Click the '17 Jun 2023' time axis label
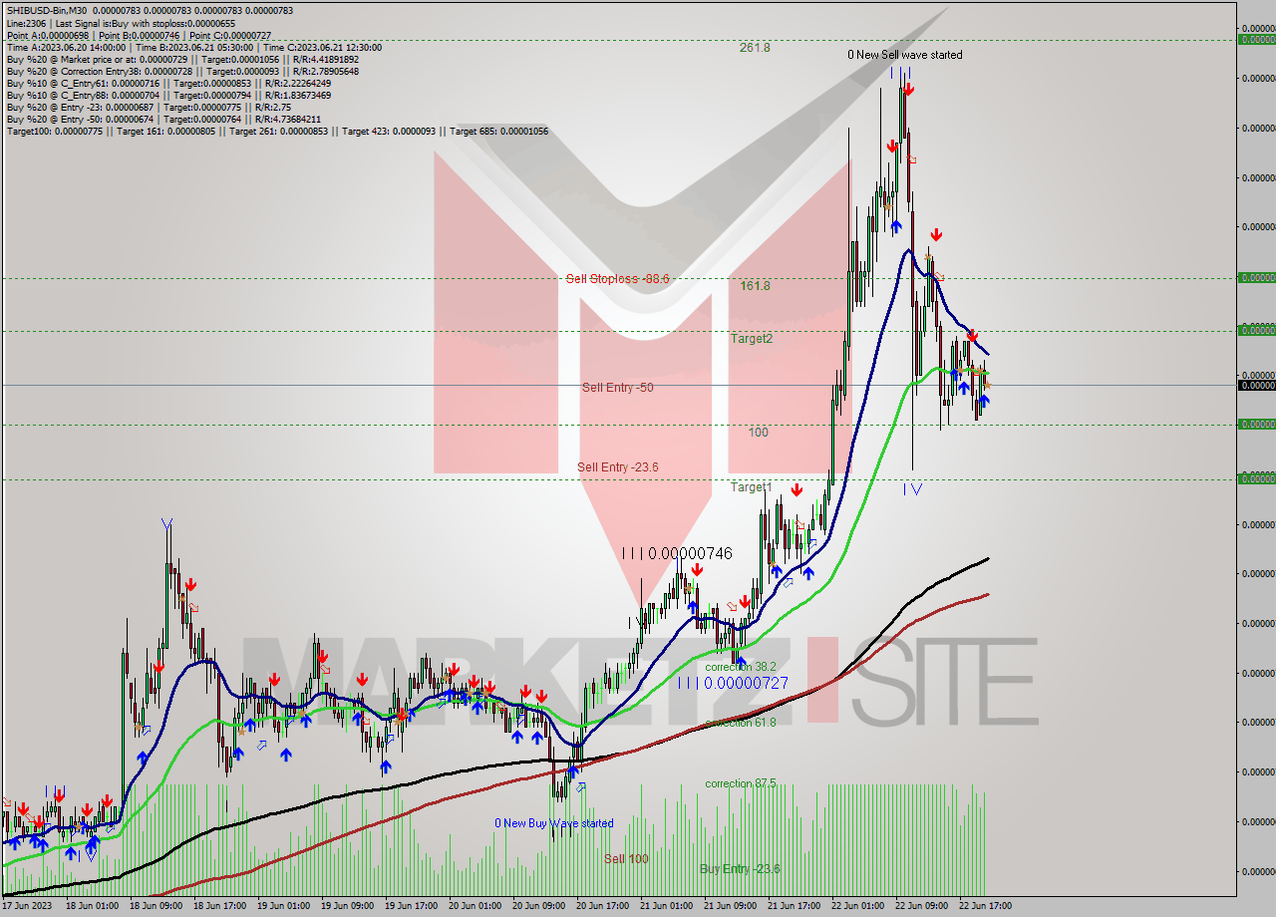 pyautogui.click(x=28, y=906)
